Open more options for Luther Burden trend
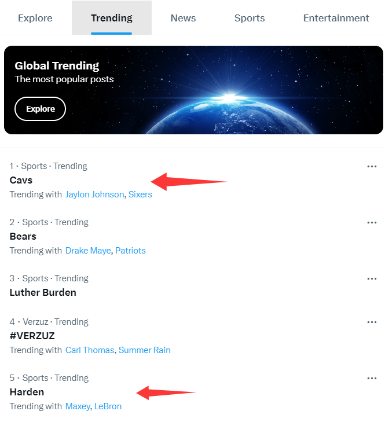The image size is (385, 422). tap(372, 278)
